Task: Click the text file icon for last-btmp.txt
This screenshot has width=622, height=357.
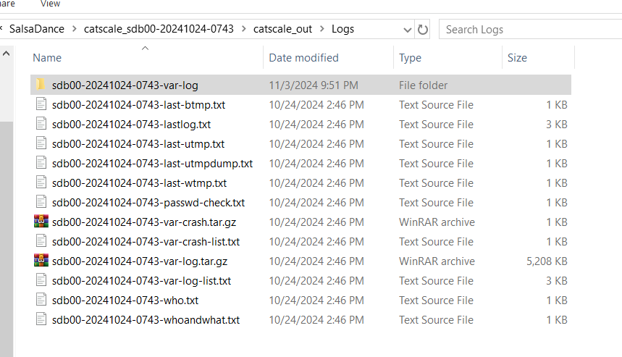Action: coord(41,105)
